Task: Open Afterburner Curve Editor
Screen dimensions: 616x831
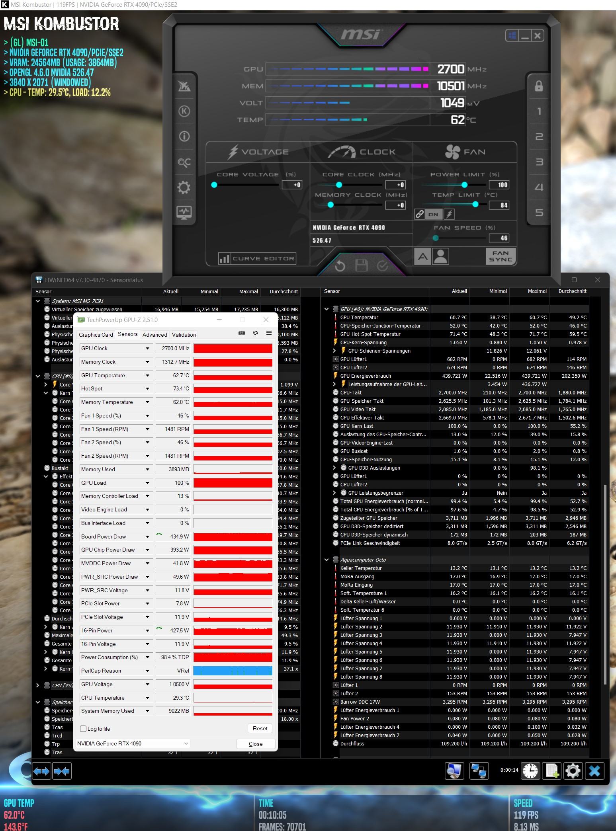Action: point(257,259)
